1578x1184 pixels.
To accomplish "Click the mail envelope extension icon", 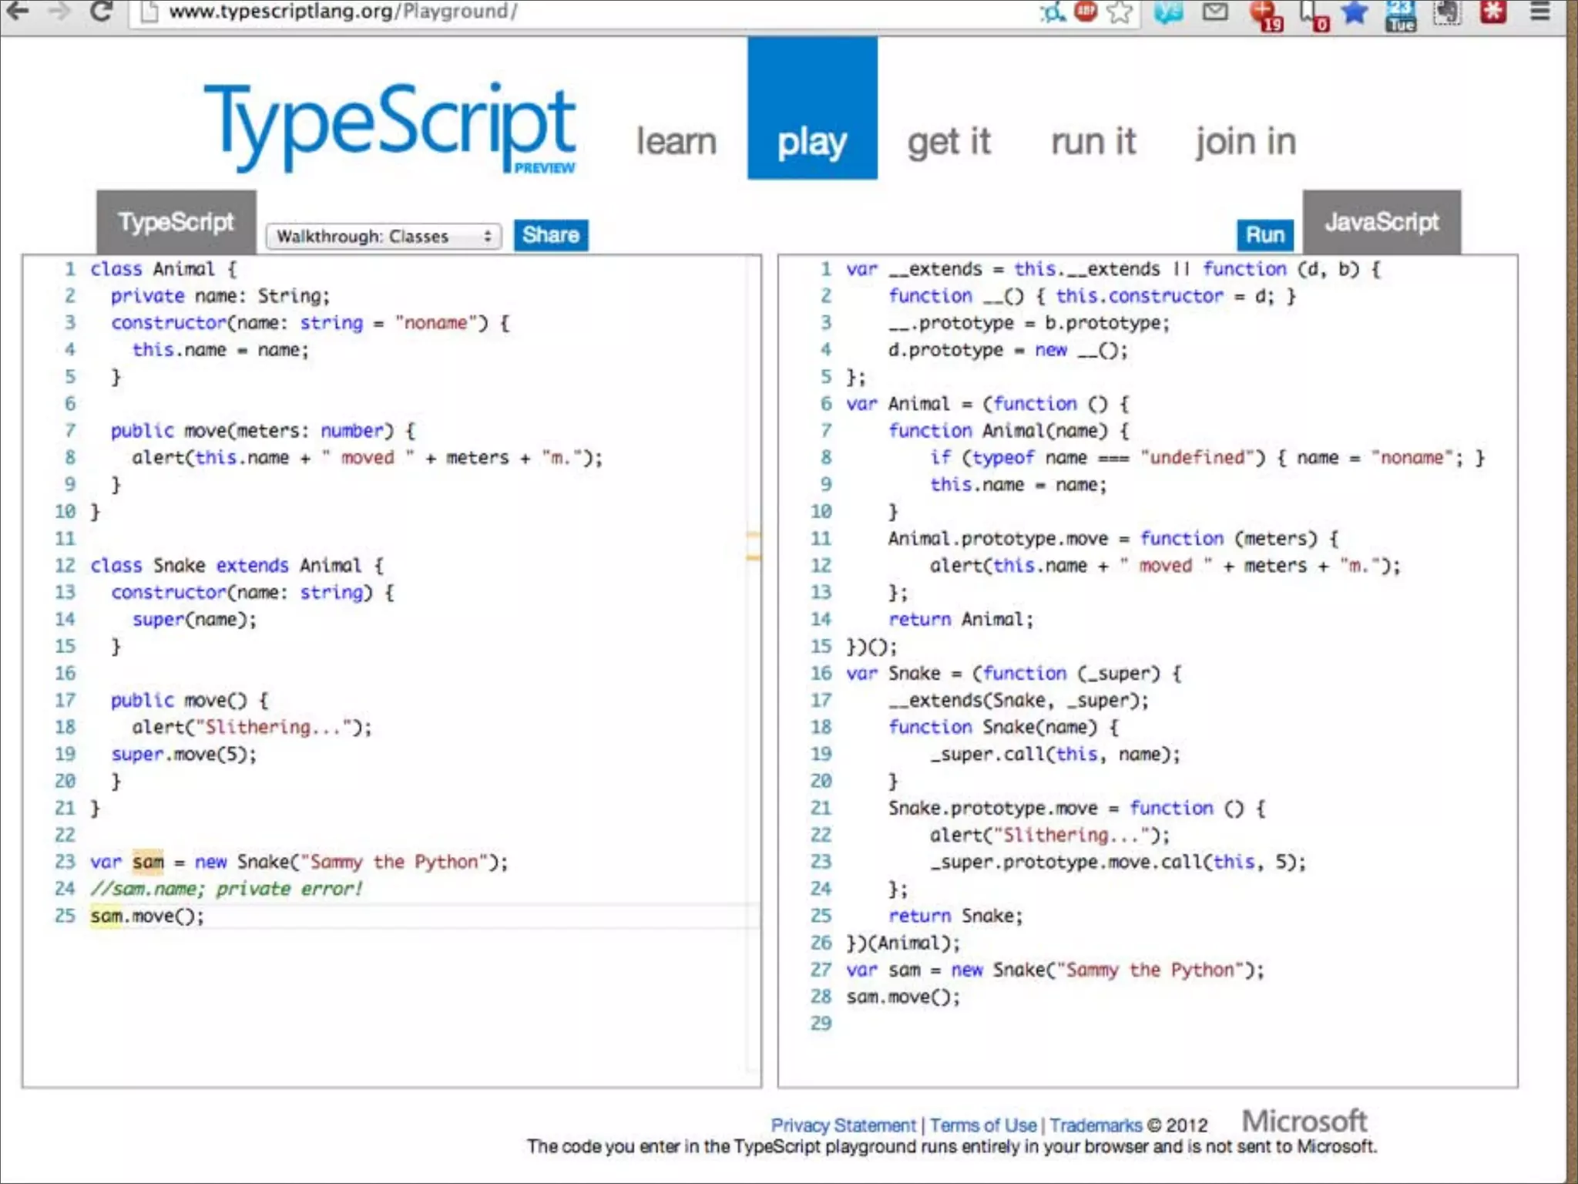I will coord(1215,11).
